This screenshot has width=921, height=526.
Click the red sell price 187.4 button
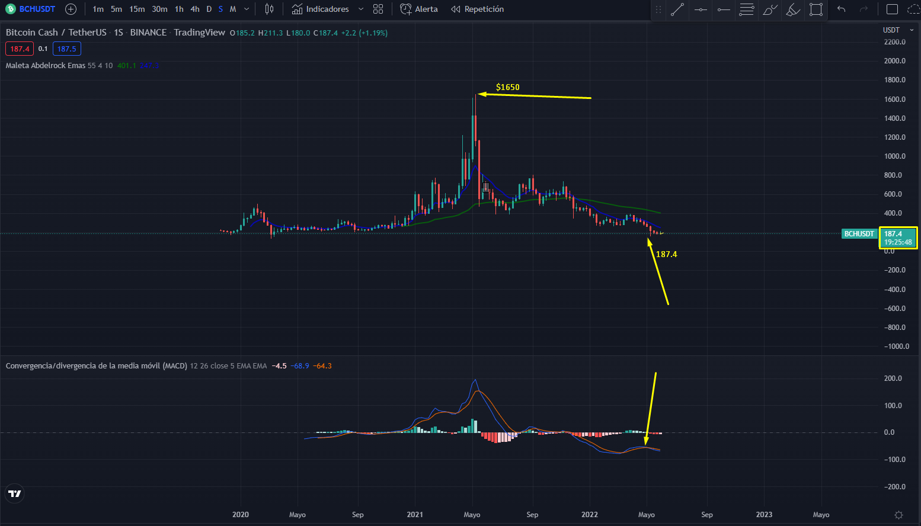[20, 49]
